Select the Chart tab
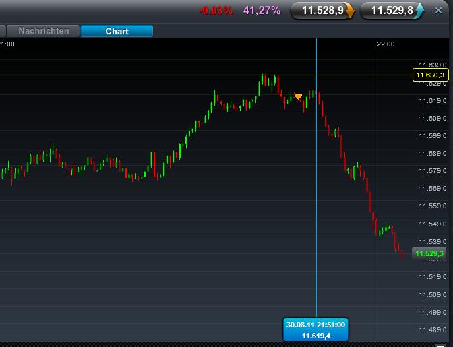Image resolution: width=453 pixels, height=347 pixels. [117, 31]
